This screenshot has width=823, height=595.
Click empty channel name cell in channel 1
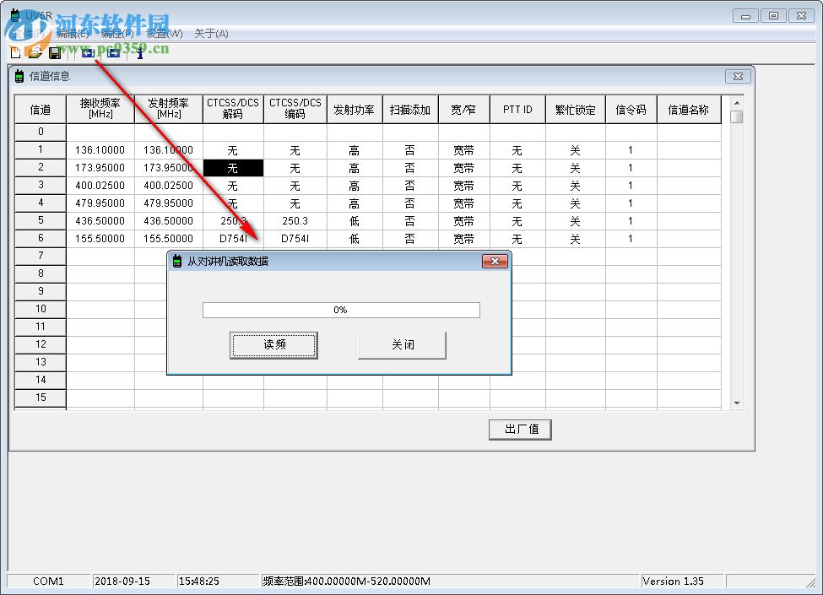coord(689,150)
